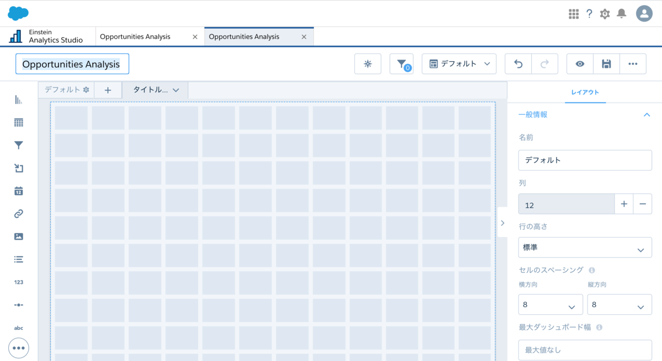Click the 列 field showing 12
Screen dimensions: 662x361
[x=567, y=204]
